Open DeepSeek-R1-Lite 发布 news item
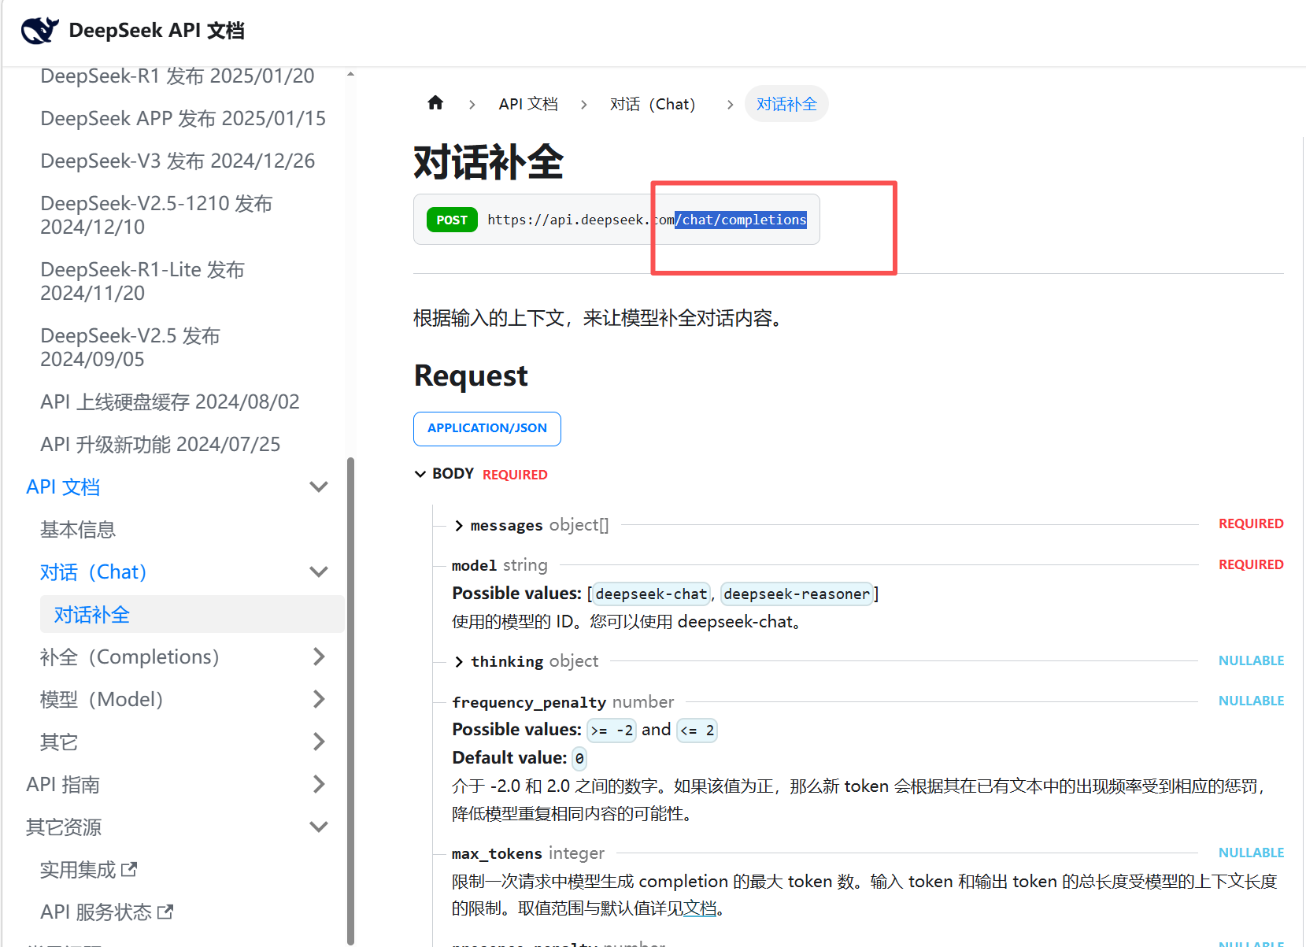The image size is (1306, 947). (x=142, y=281)
